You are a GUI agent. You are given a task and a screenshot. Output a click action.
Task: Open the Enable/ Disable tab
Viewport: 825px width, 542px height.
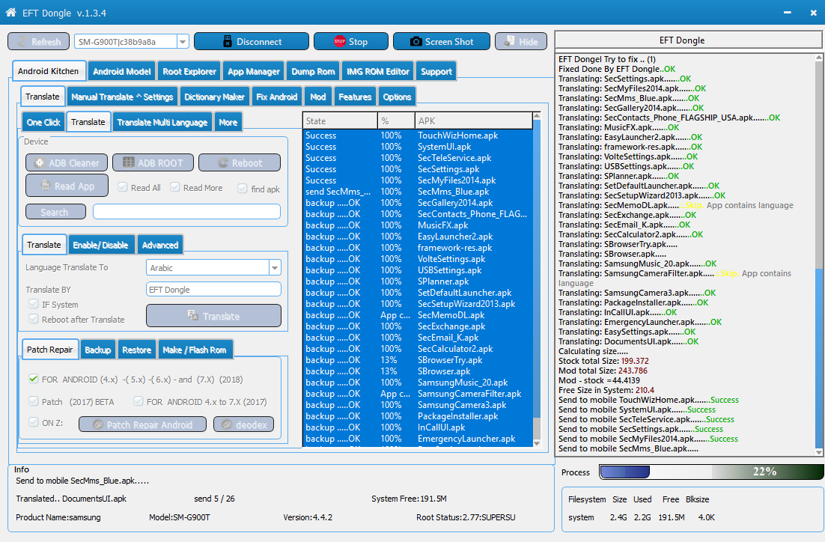[x=101, y=245]
